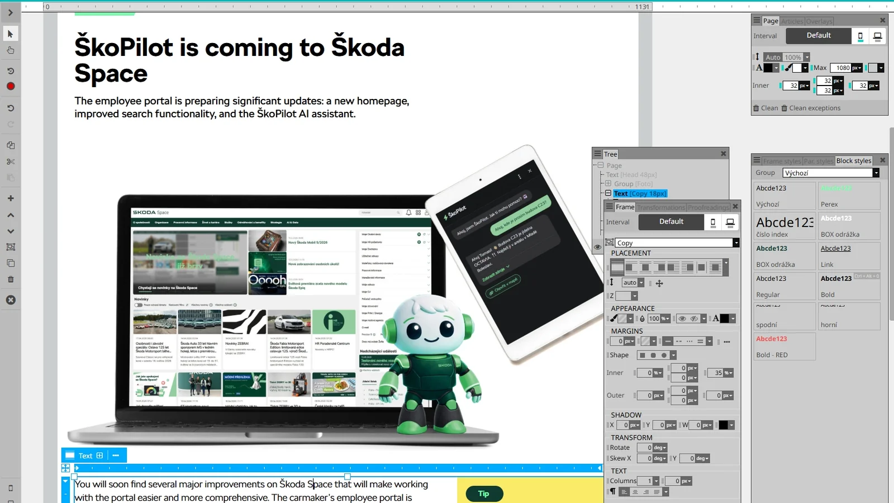This screenshot has width=894, height=503.
Task: Toggle the eye visibility icon in Tree panel
Action: pyautogui.click(x=598, y=246)
